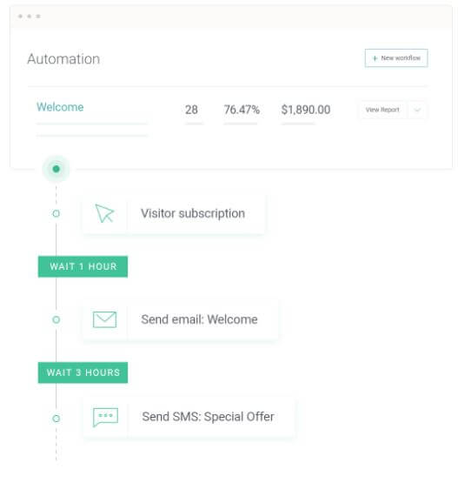Select the timeline circle beside Send email
The width and height of the screenshot is (458, 483).
click(56, 319)
